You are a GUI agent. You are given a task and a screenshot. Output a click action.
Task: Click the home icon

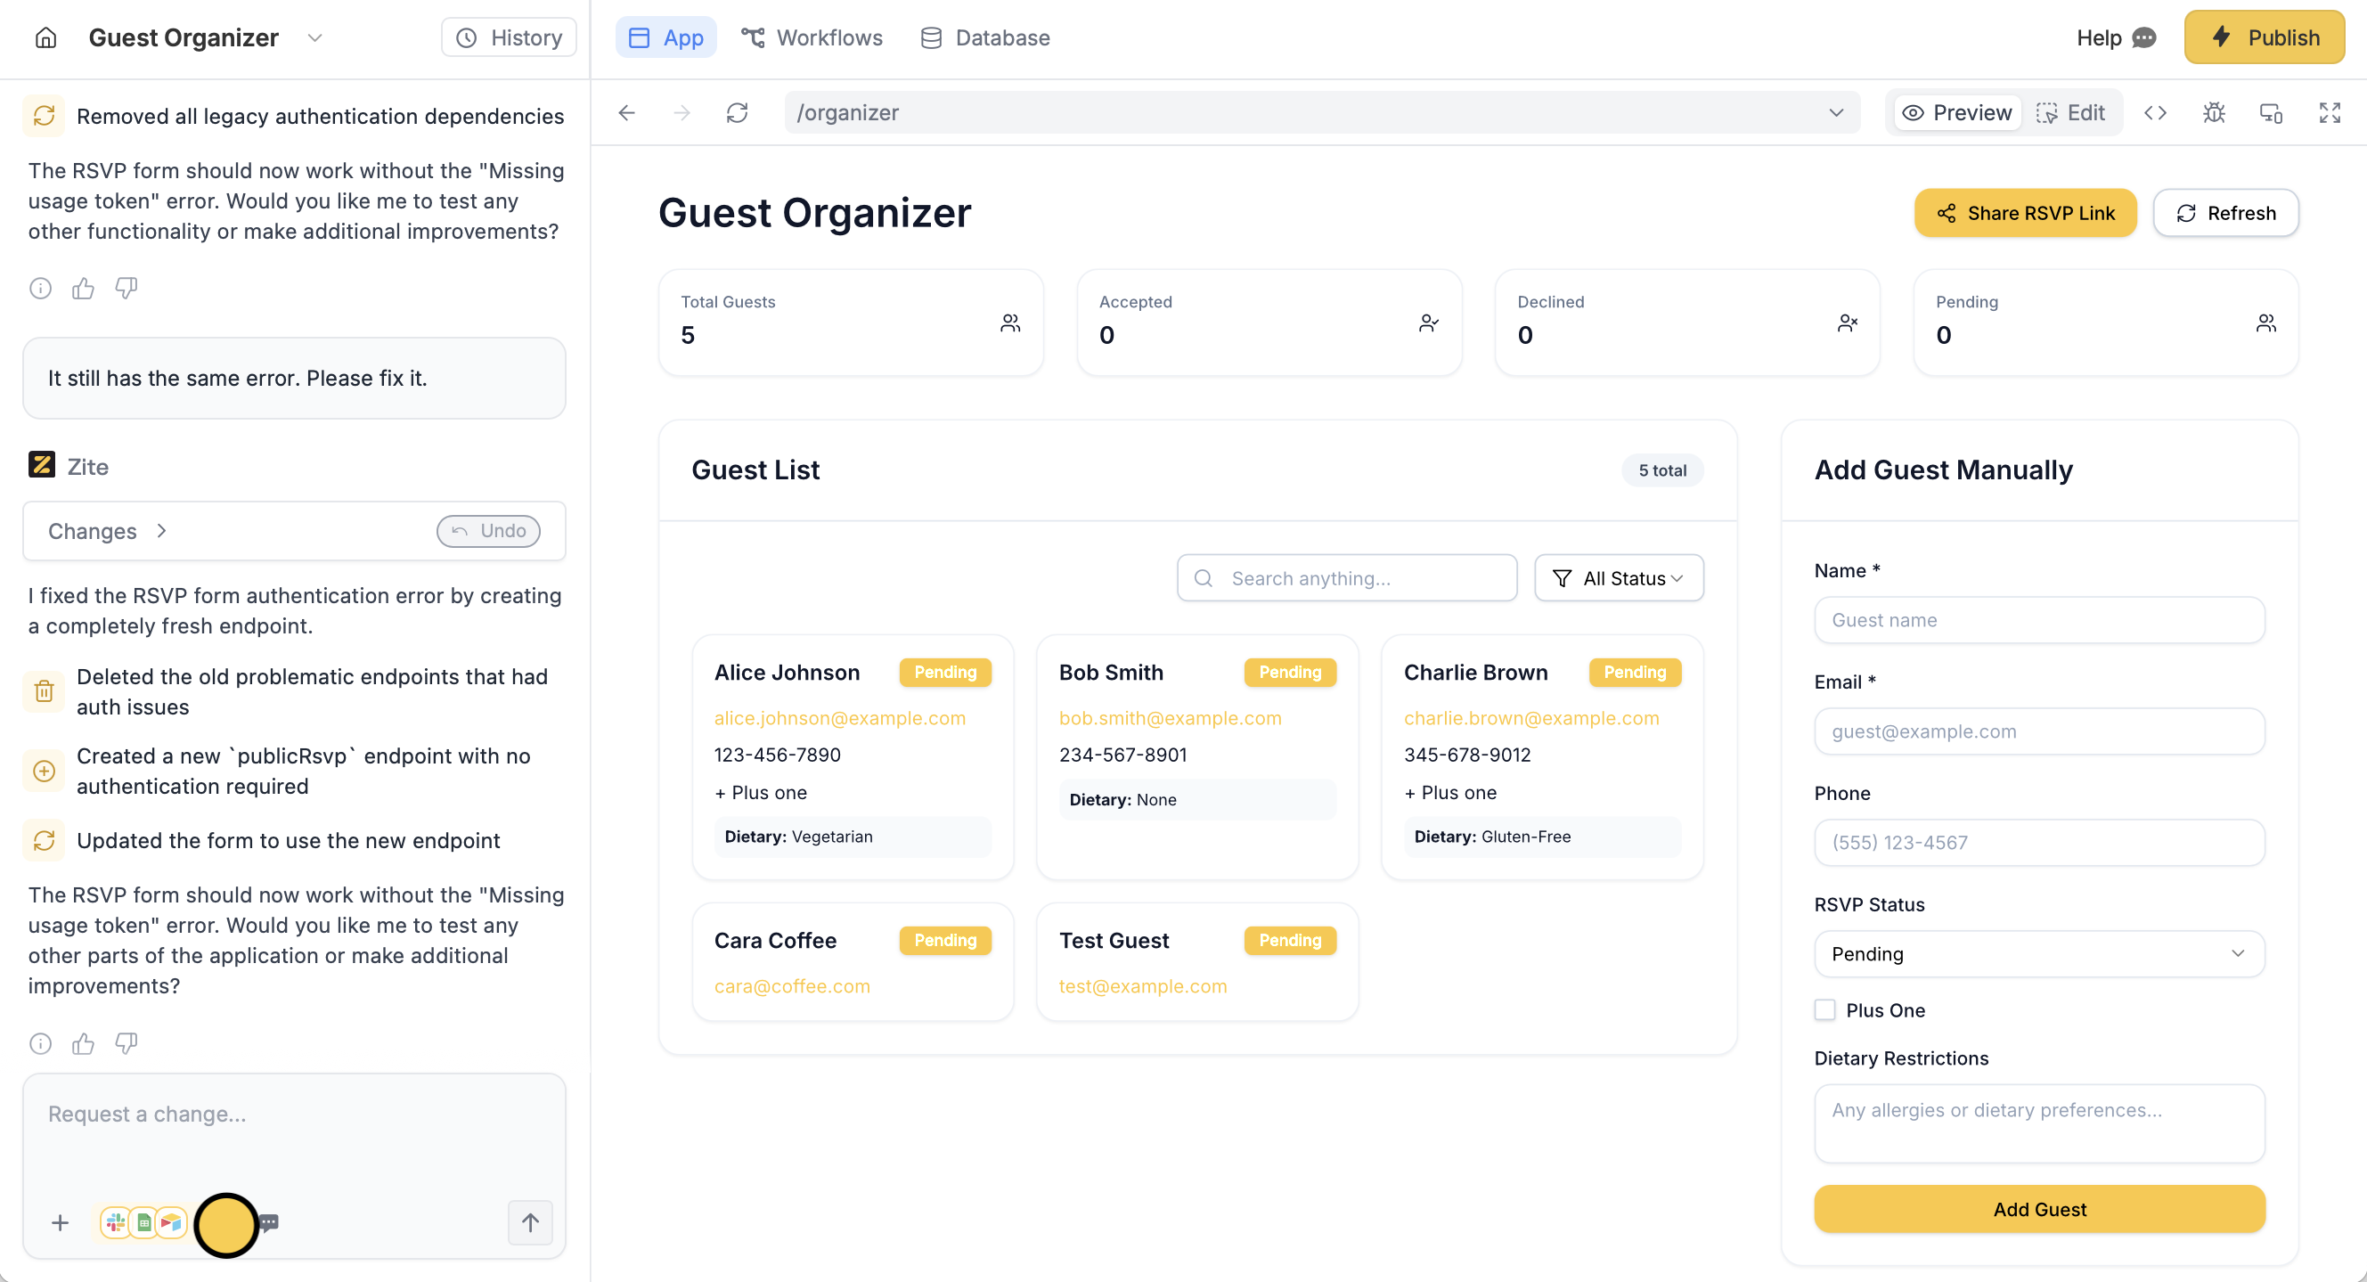point(45,37)
